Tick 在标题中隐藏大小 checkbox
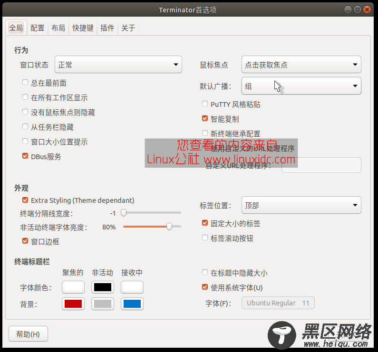Image resolution: width=378 pixels, height=352 pixels. coord(204,273)
